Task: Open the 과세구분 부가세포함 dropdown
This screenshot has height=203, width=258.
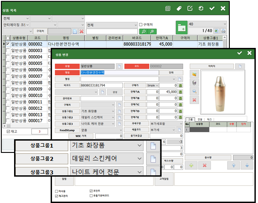Action: tap(166, 123)
